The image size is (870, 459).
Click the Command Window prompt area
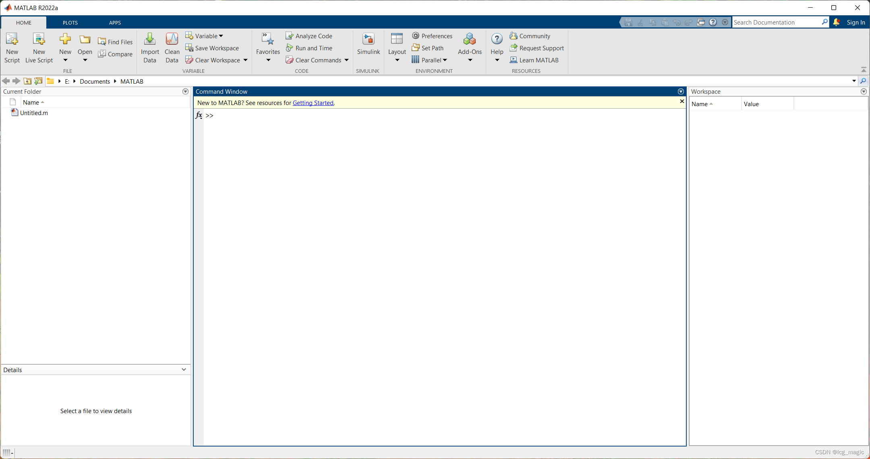[x=445, y=278]
